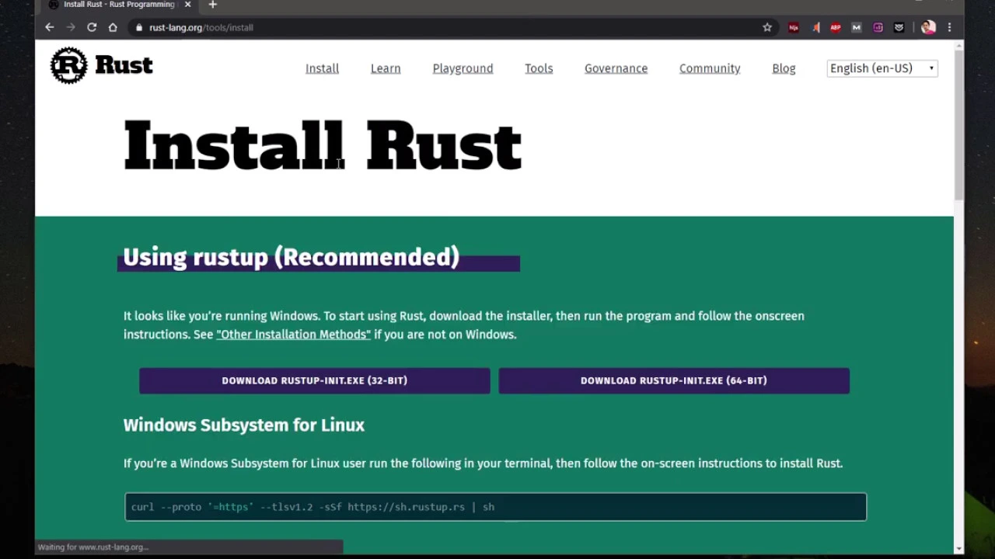The image size is (995, 559).
Task: Open the Blog nav link
Action: [x=784, y=68]
